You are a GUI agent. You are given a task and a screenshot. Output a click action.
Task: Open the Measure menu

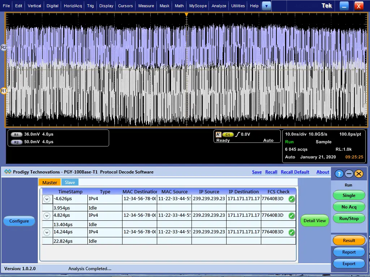(x=146, y=6)
